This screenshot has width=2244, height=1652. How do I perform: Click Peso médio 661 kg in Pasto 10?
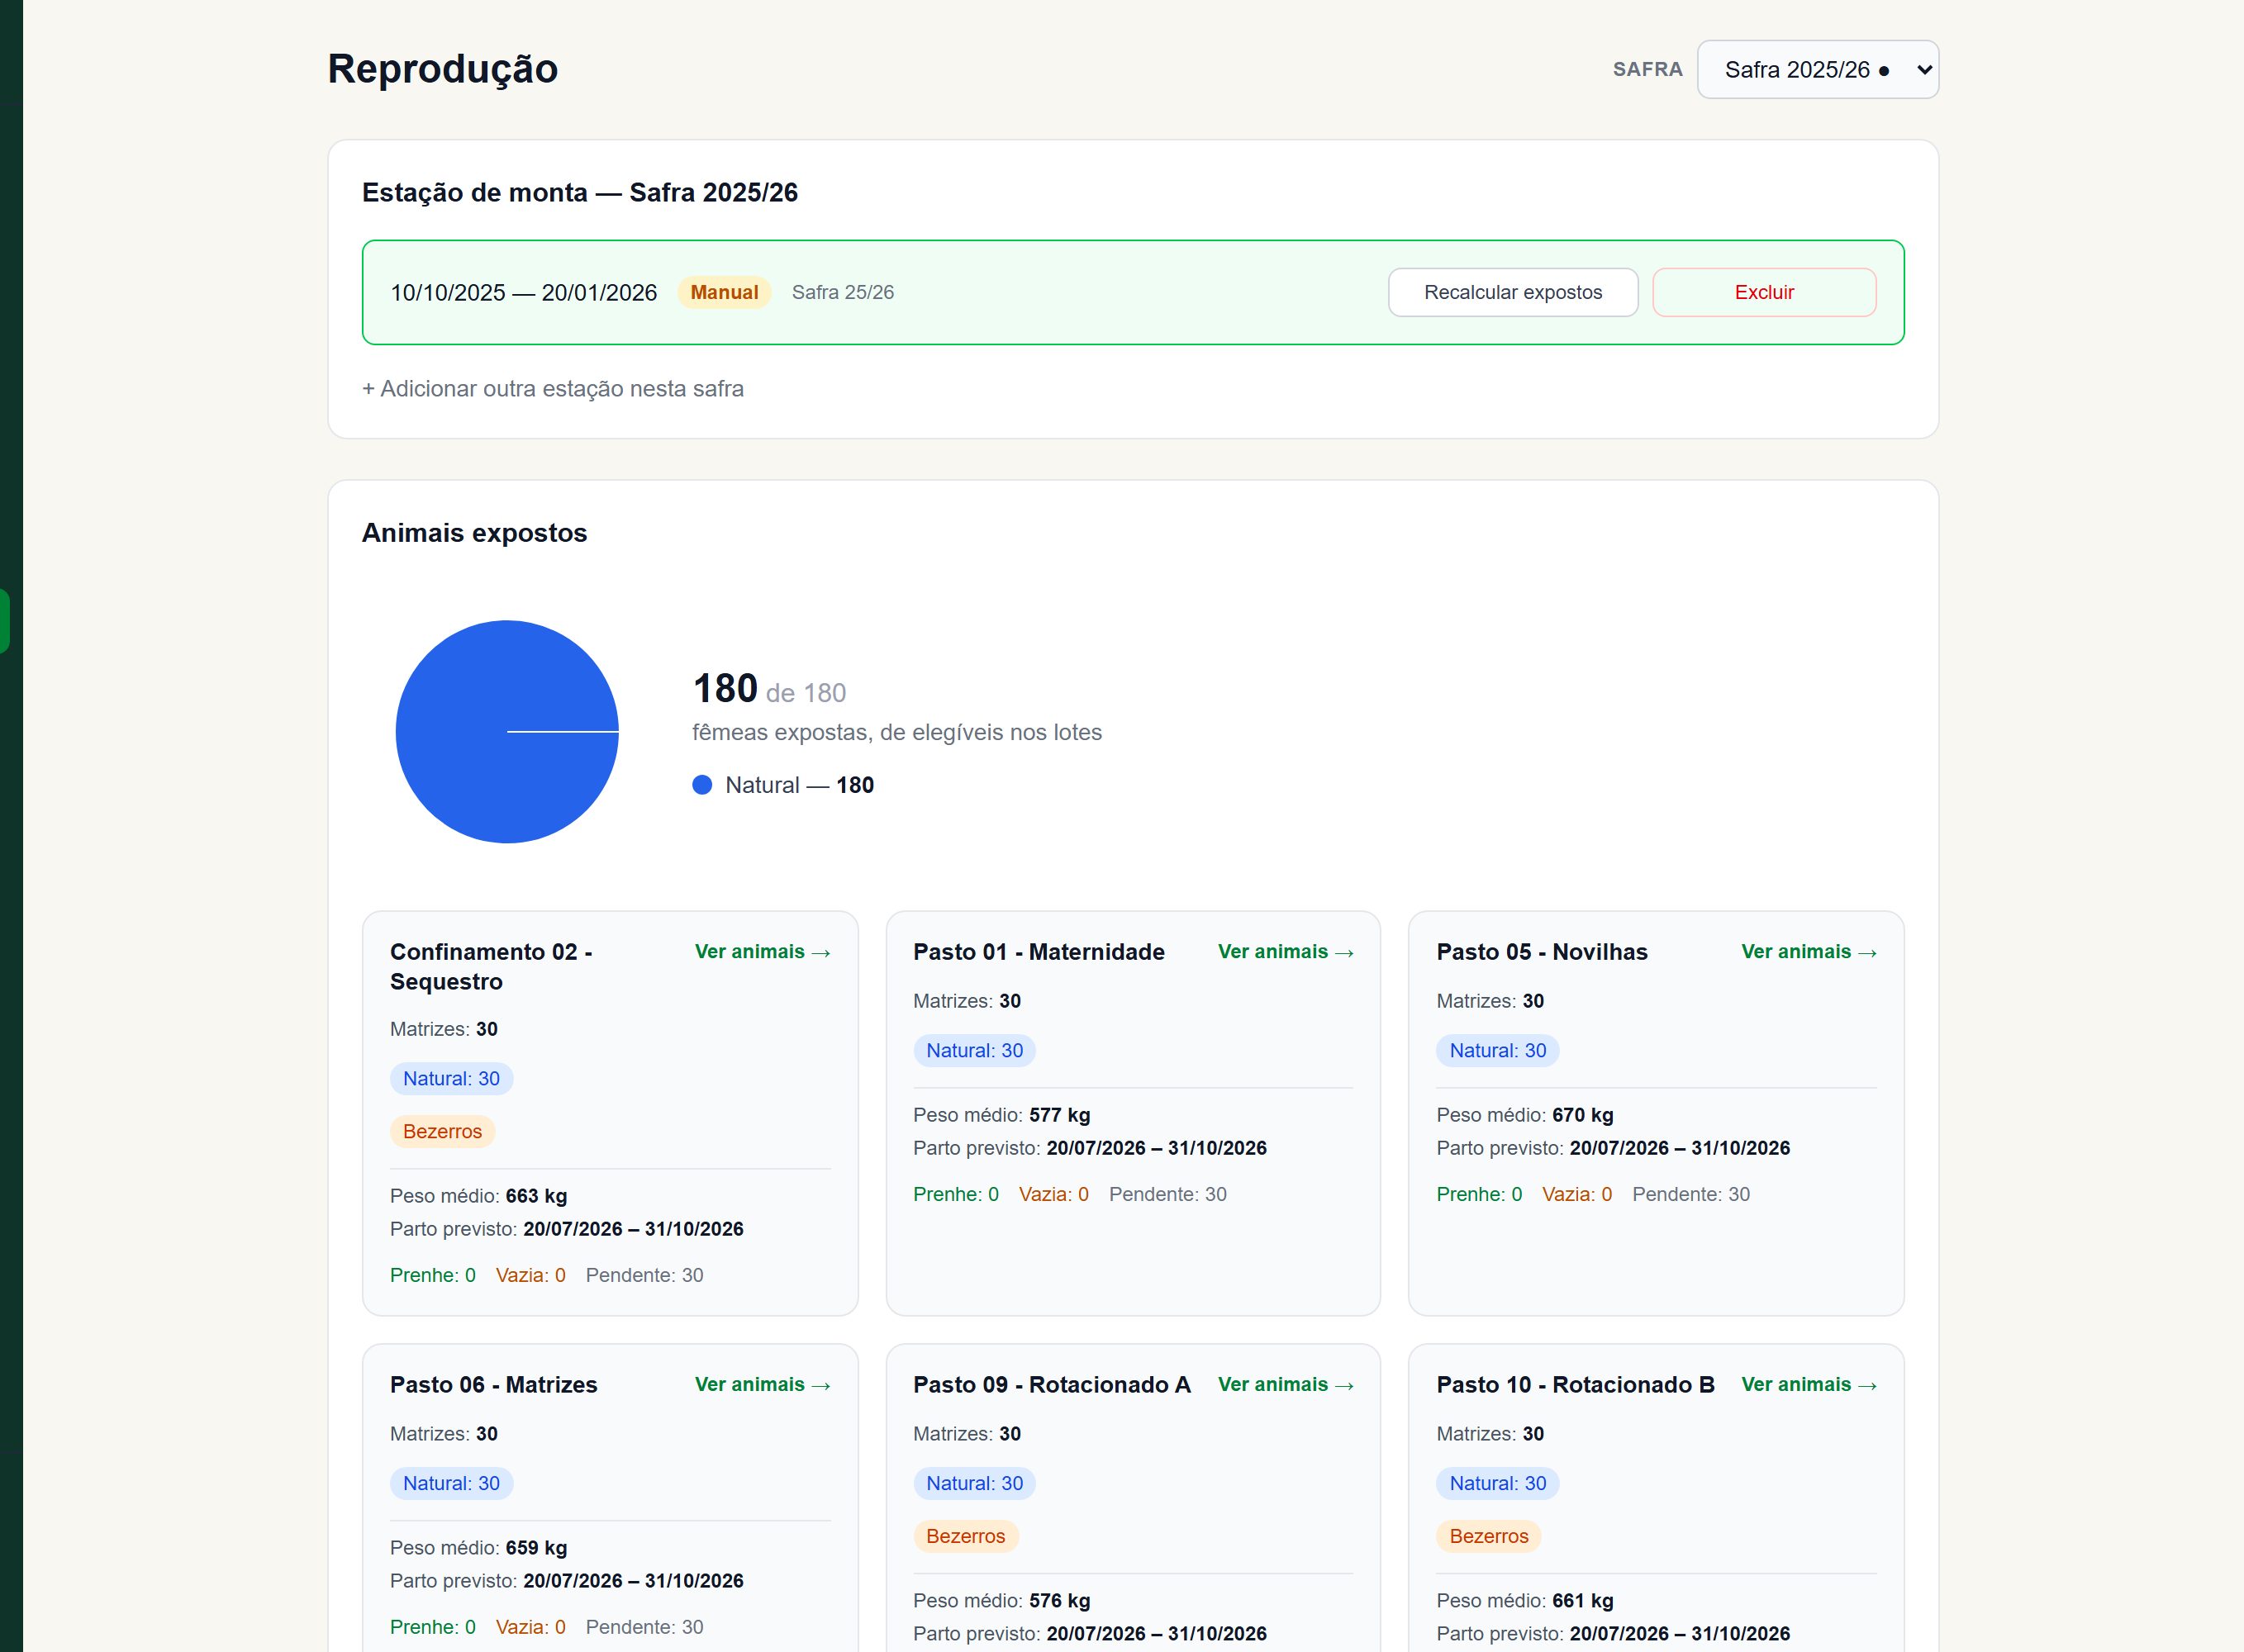1524,1601
